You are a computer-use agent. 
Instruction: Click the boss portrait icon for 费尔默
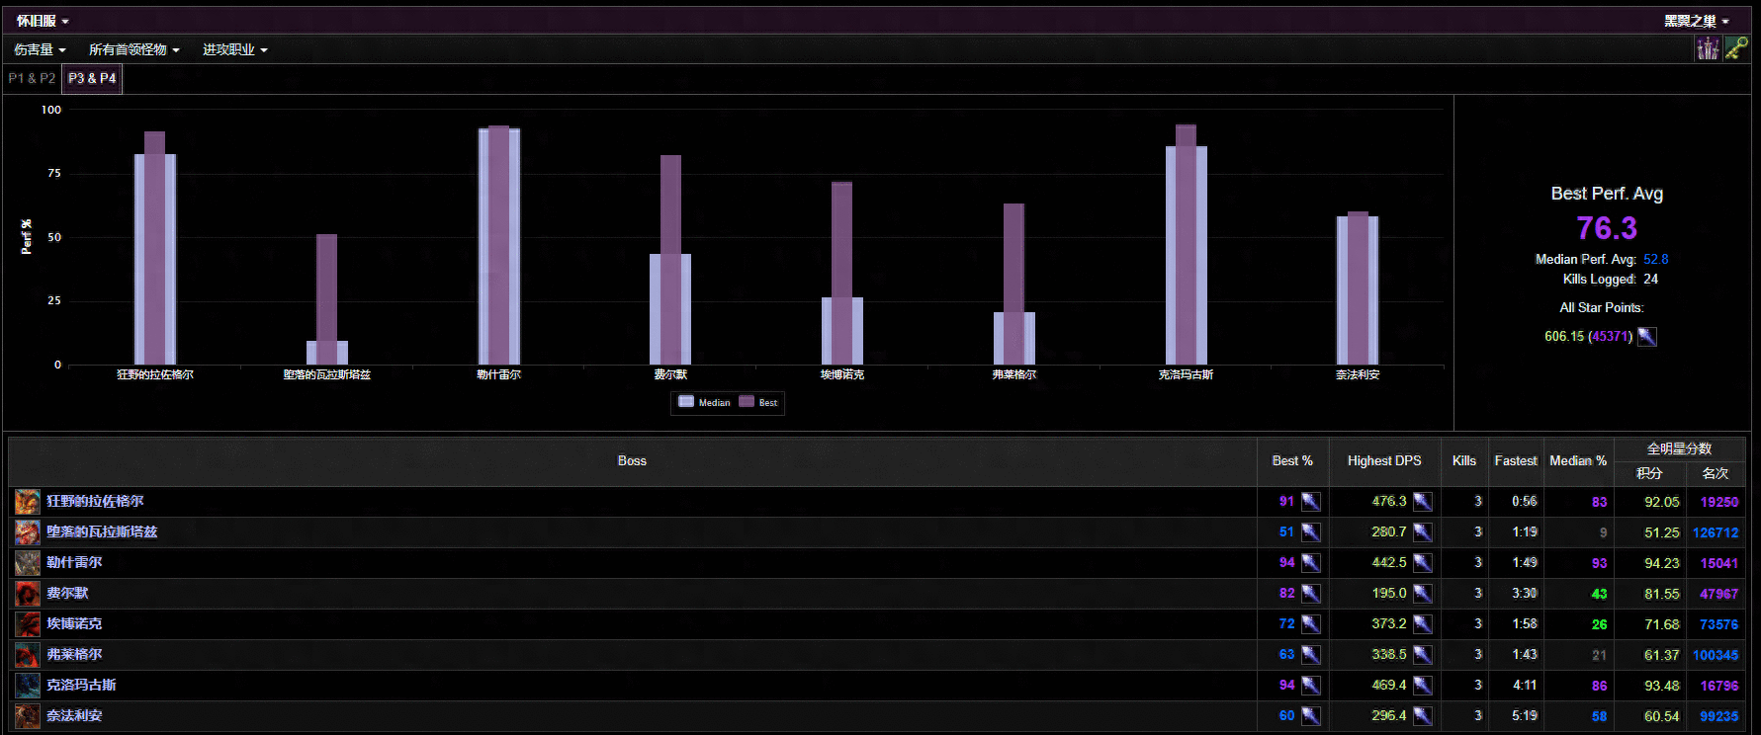click(x=27, y=594)
